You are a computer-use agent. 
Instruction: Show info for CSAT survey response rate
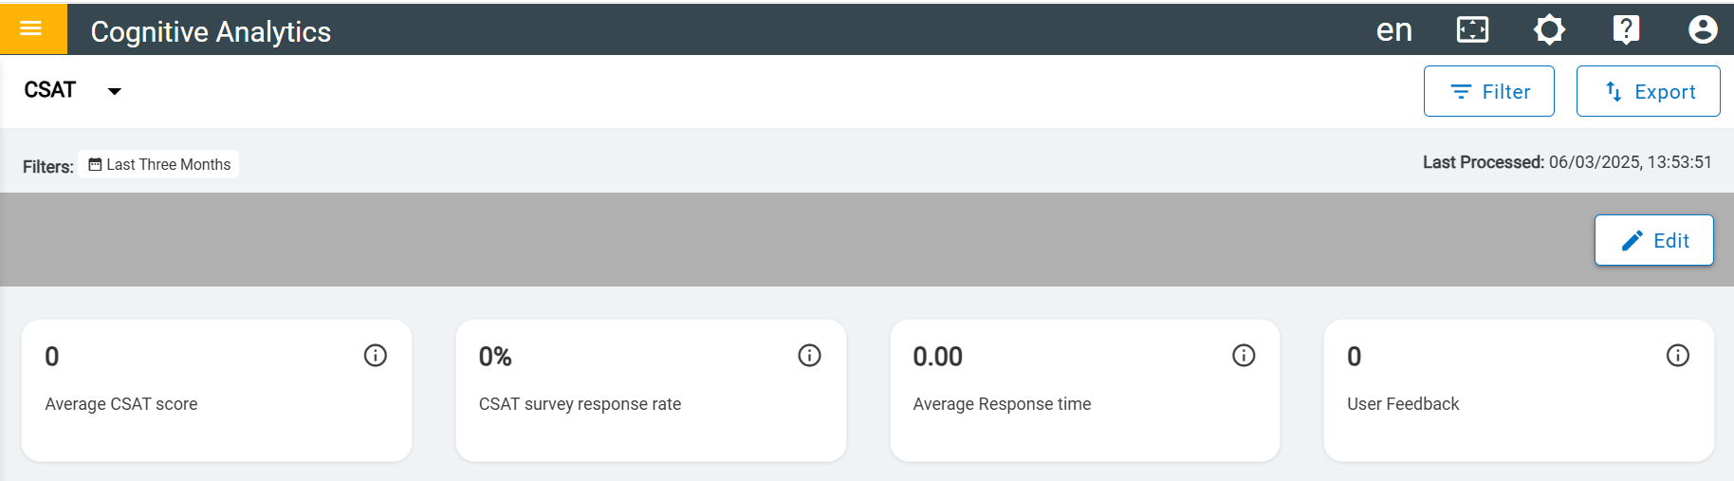(x=809, y=356)
